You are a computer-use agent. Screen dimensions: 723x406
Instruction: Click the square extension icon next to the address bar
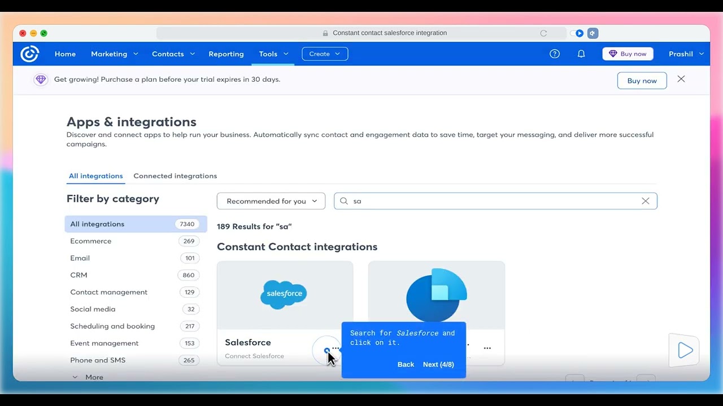tap(593, 33)
